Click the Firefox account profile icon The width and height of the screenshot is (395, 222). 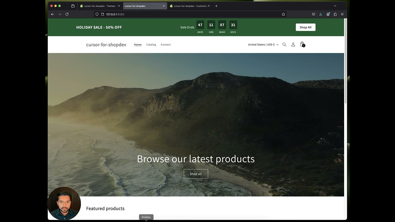pyautogui.click(x=328, y=14)
